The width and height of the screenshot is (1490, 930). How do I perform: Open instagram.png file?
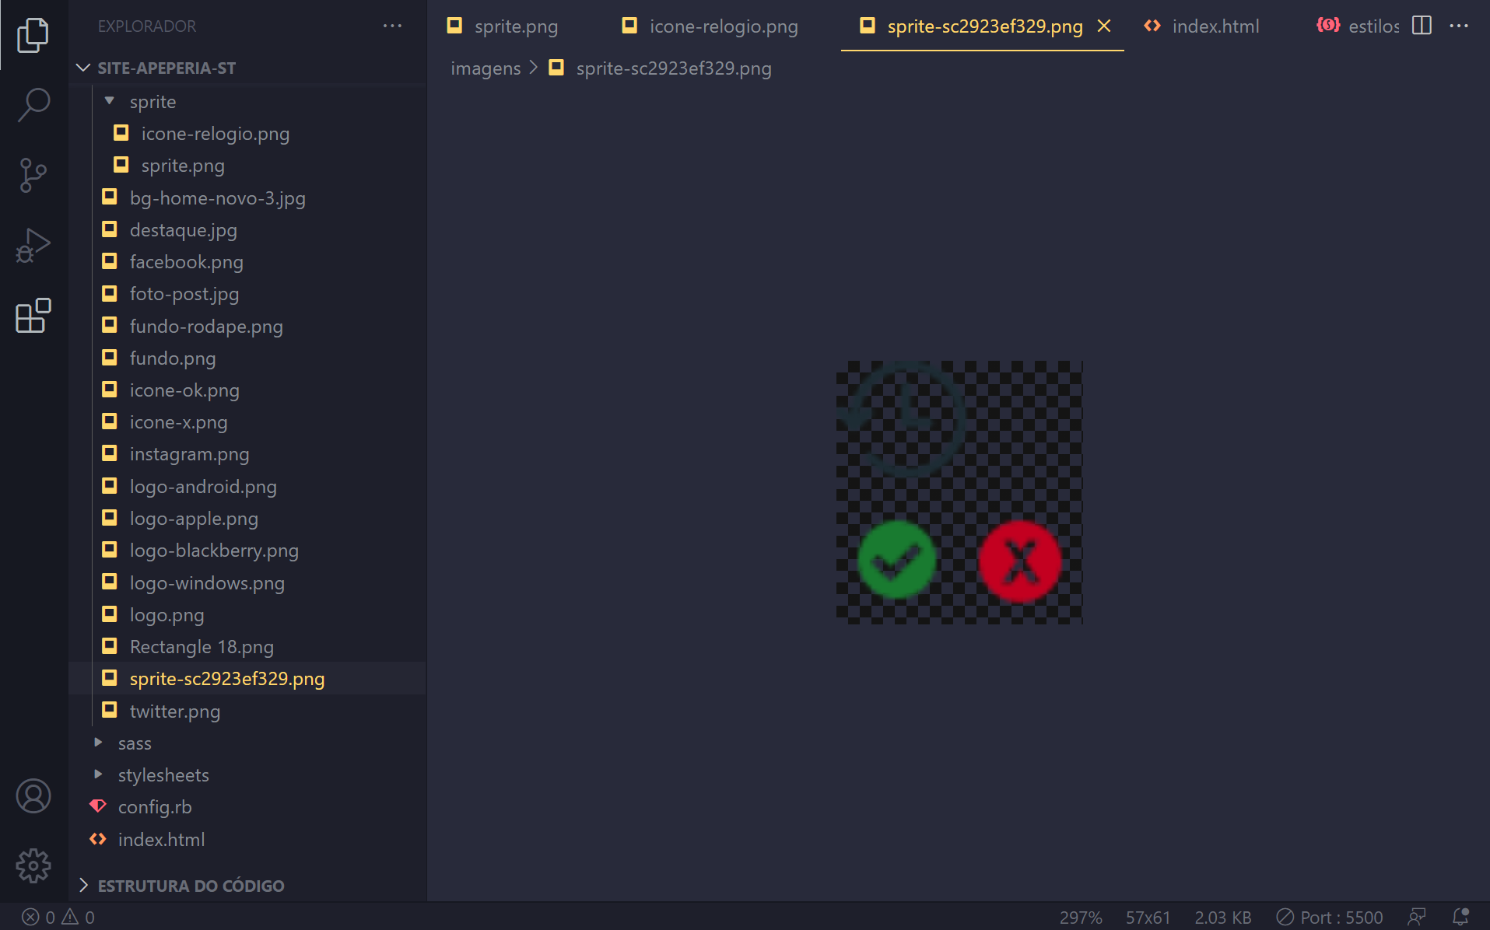tap(189, 454)
